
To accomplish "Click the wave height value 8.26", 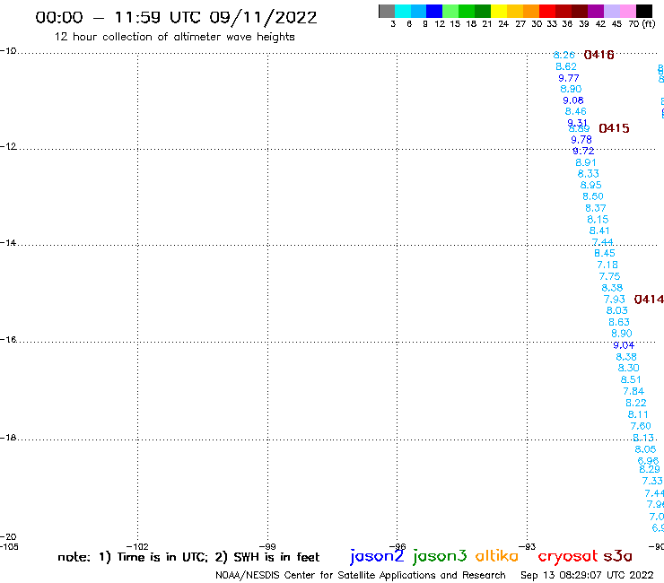I will pyautogui.click(x=564, y=55).
